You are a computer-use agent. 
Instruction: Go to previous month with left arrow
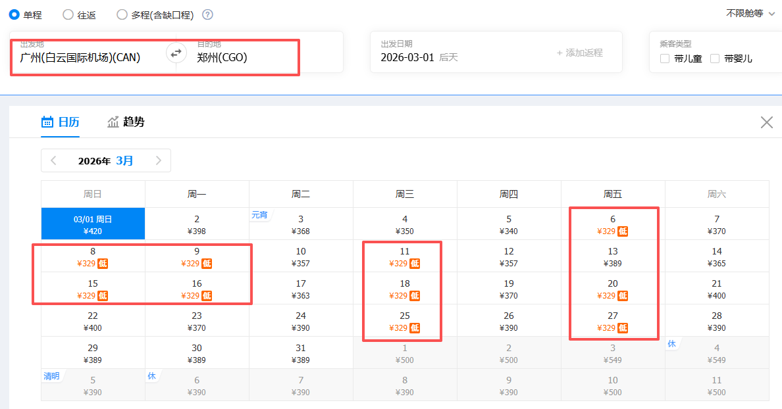pos(53,160)
